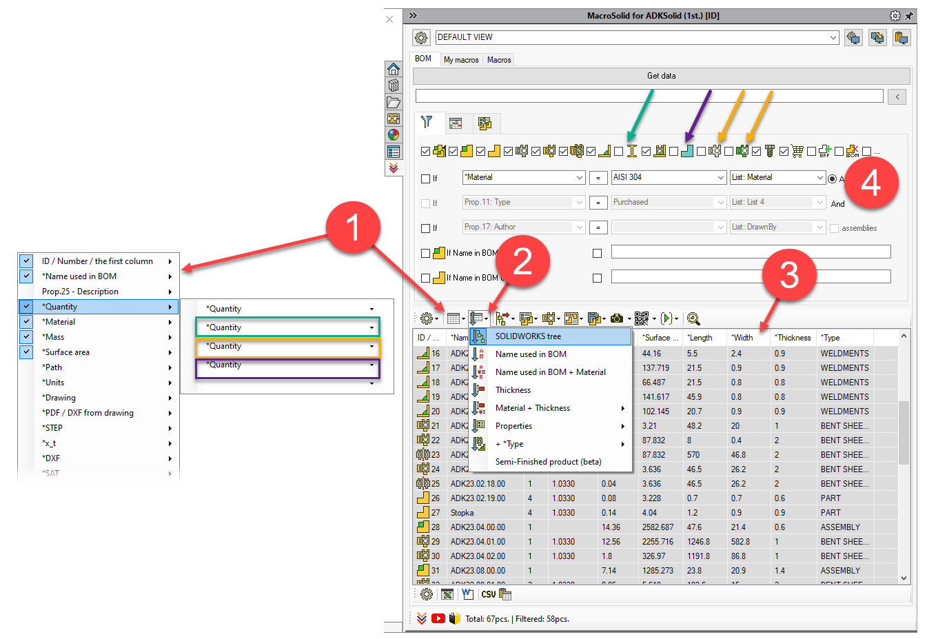Click the Get data button

662,76
